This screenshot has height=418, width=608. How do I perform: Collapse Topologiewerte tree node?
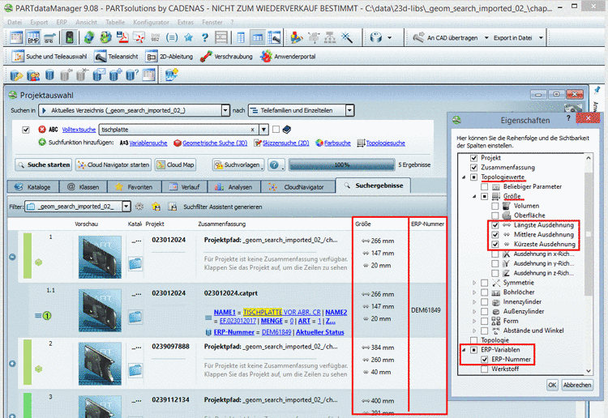[464, 177]
